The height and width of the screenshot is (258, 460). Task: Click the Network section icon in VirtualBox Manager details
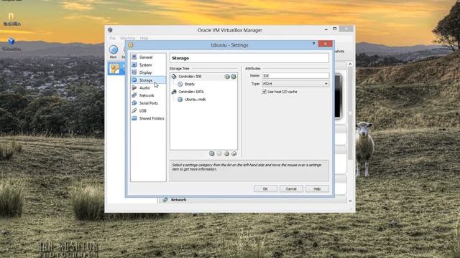click(165, 199)
